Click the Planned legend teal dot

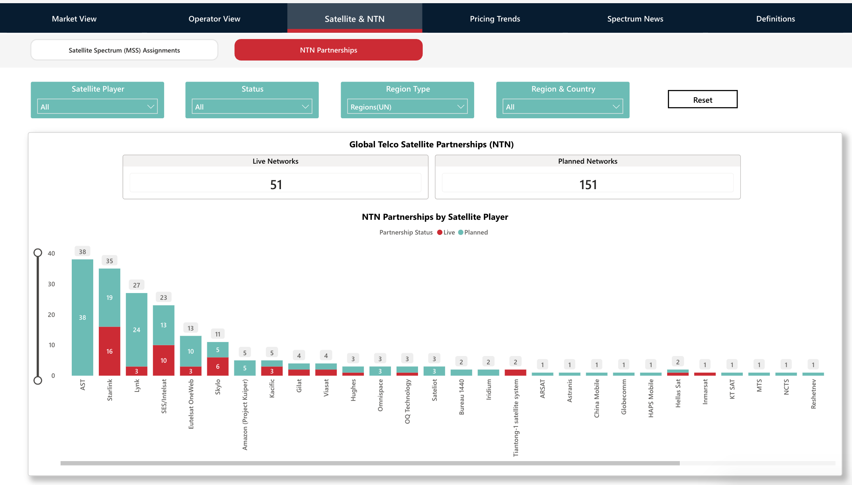pyautogui.click(x=461, y=233)
